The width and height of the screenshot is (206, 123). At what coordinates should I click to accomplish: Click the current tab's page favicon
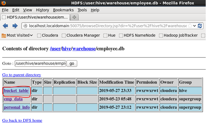pyautogui.click(x=4, y=17)
